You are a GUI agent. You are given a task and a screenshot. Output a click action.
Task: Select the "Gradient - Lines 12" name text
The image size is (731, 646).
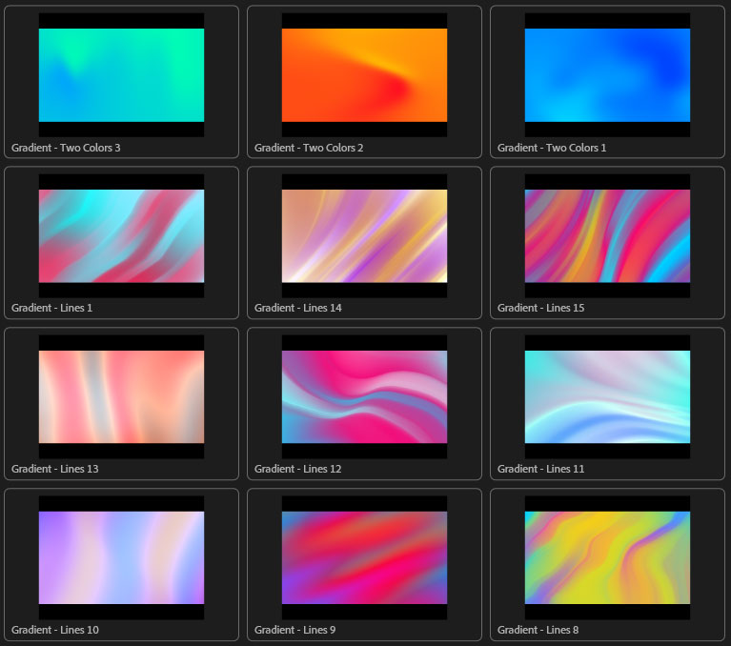click(298, 469)
